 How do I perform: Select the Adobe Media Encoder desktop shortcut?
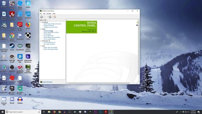pos(28,58)
